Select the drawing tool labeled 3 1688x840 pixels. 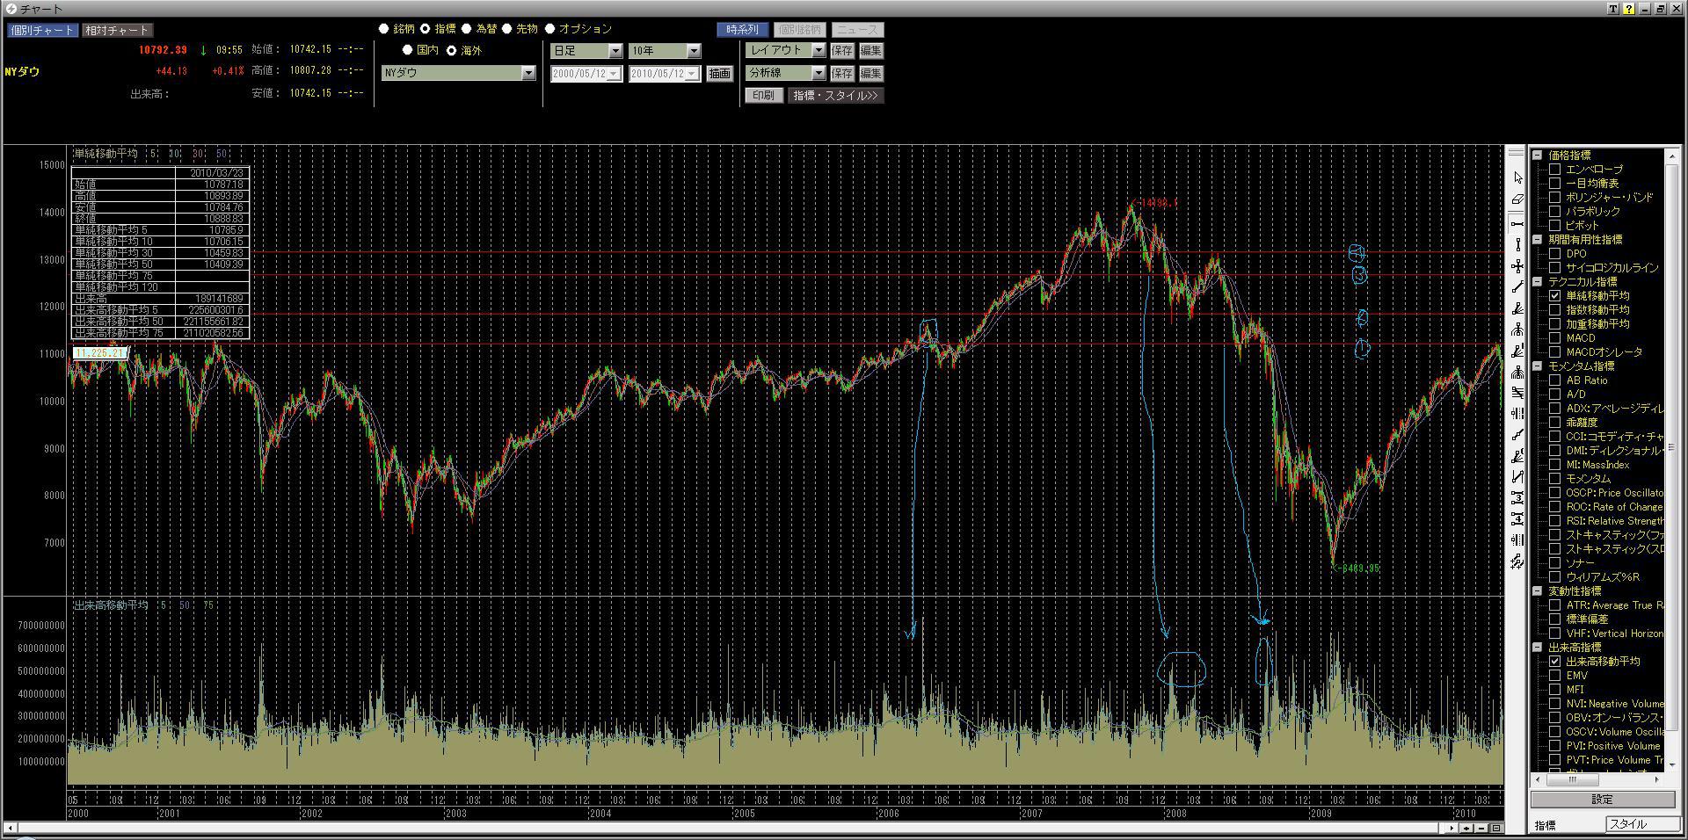pyautogui.click(x=1517, y=498)
